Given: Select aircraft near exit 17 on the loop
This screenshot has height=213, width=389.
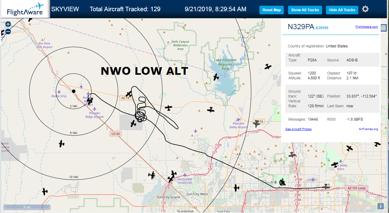Looking at the screenshot, I should (x=236, y=188).
